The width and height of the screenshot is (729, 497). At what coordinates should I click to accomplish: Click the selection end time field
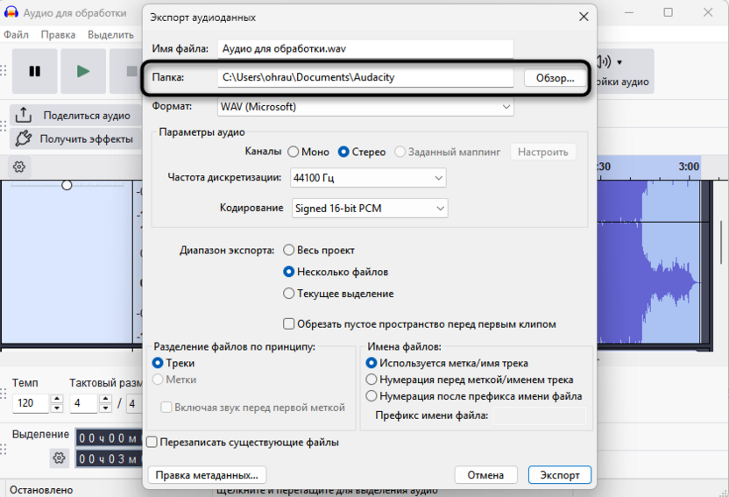[110, 459]
